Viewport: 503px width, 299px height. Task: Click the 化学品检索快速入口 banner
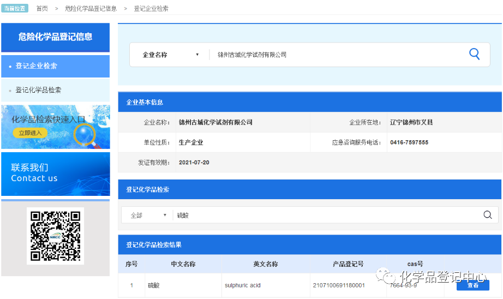[56, 127]
